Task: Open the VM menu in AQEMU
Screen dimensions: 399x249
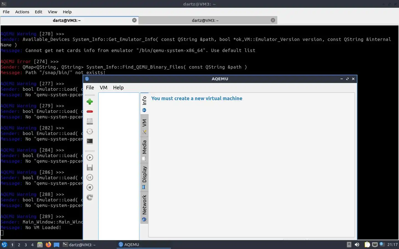Action: (103, 87)
